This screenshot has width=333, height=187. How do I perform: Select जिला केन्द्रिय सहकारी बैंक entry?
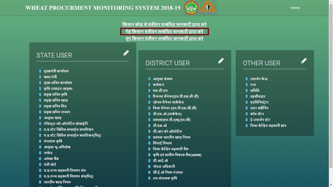click(170, 149)
